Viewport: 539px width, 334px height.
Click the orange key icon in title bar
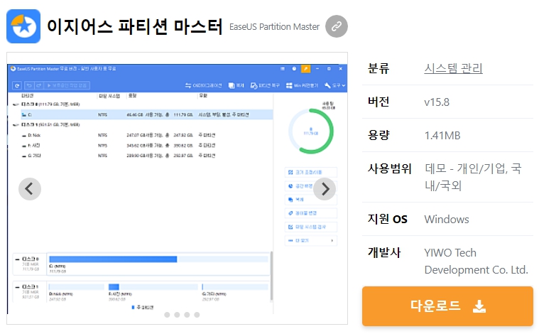305,69
